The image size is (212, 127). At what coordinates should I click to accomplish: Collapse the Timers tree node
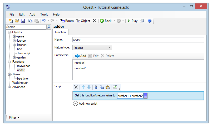(x=9, y=75)
